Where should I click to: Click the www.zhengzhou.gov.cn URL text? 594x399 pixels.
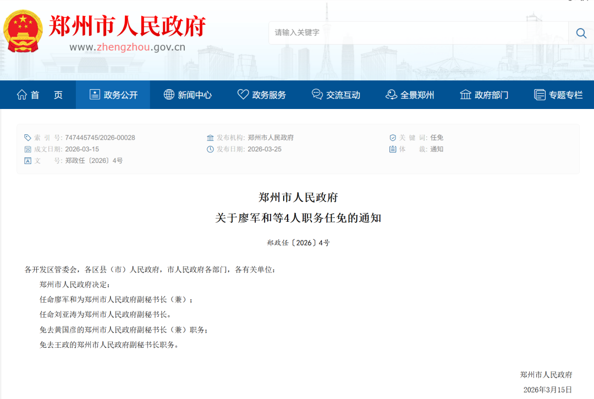pyautogui.click(x=127, y=47)
